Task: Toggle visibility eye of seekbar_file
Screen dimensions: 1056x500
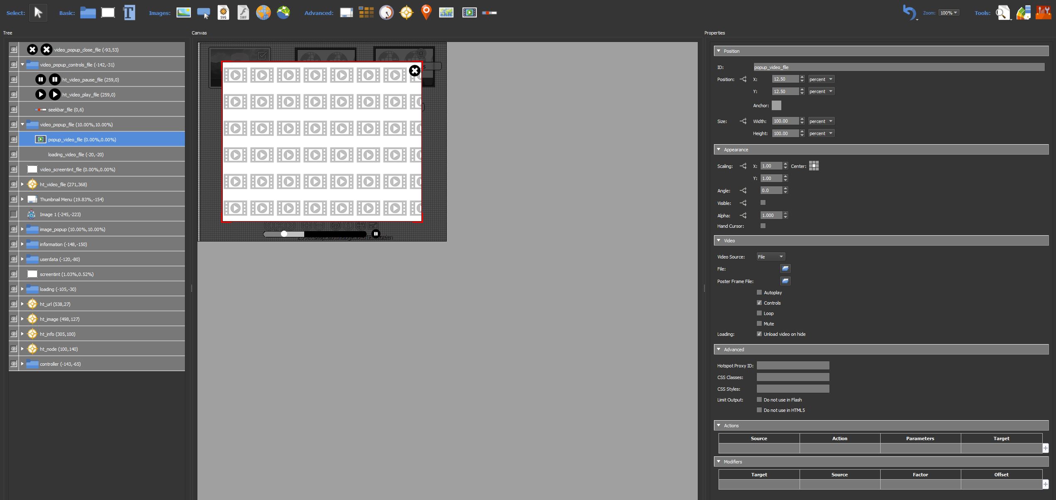Action: tap(14, 109)
